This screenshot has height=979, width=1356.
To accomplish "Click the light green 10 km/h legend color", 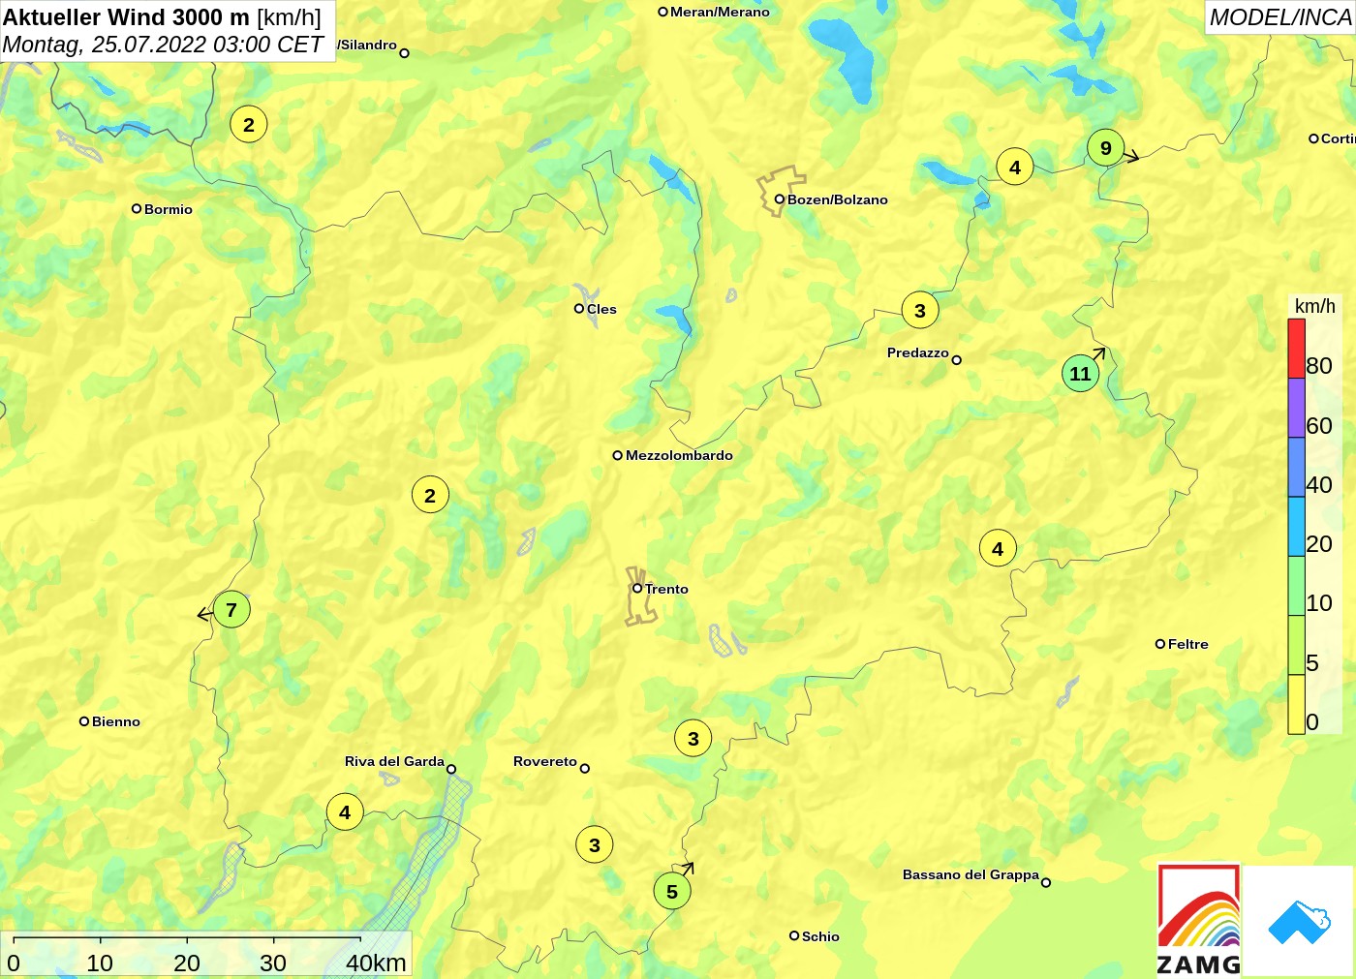I will 1296,586.
